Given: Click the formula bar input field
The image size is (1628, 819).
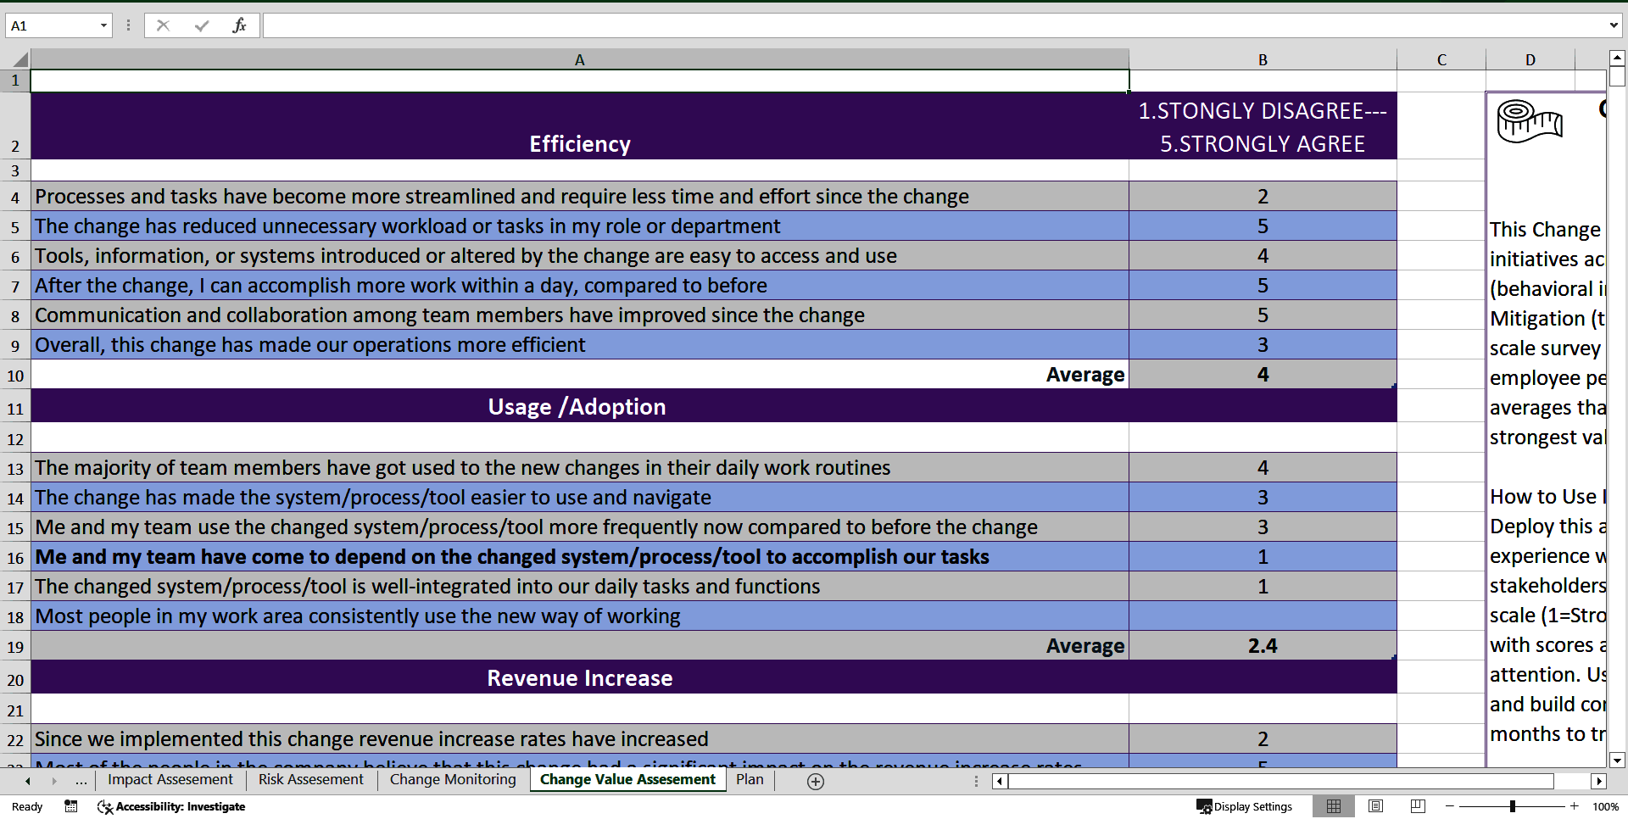Looking at the screenshot, I should 934,25.
